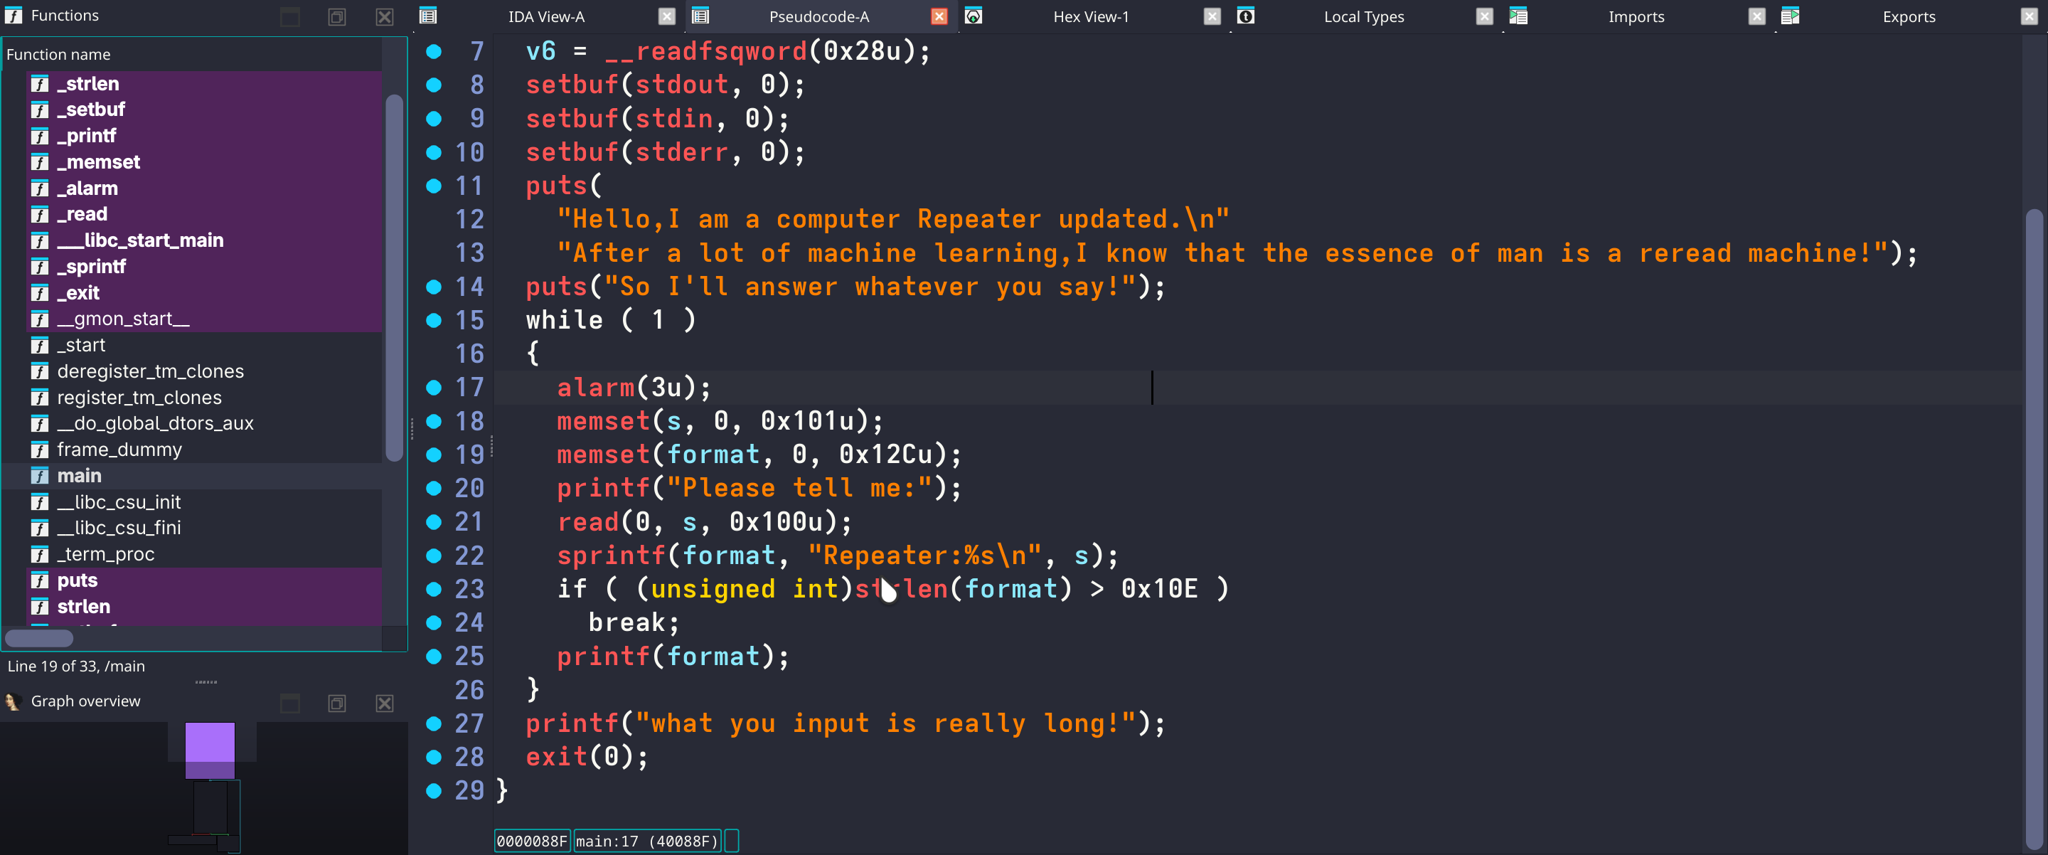Switch to the Pseudocode-A tab

[x=819, y=16]
